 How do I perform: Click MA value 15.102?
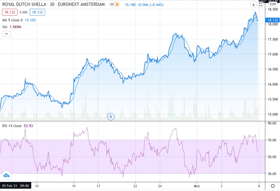(x=30, y=20)
